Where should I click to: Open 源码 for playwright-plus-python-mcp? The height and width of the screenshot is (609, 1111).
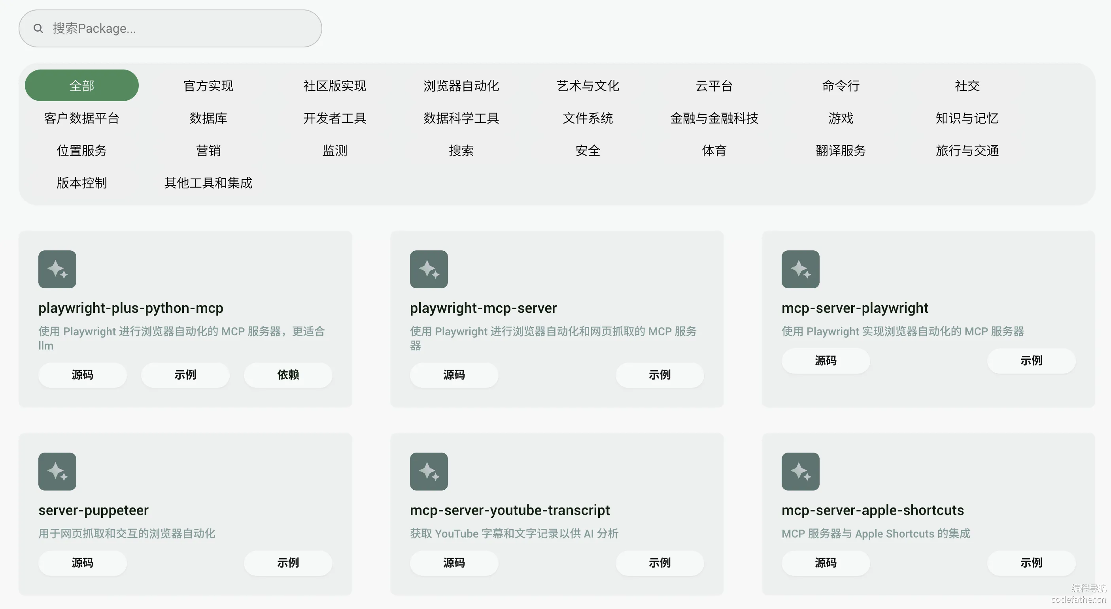tap(82, 375)
